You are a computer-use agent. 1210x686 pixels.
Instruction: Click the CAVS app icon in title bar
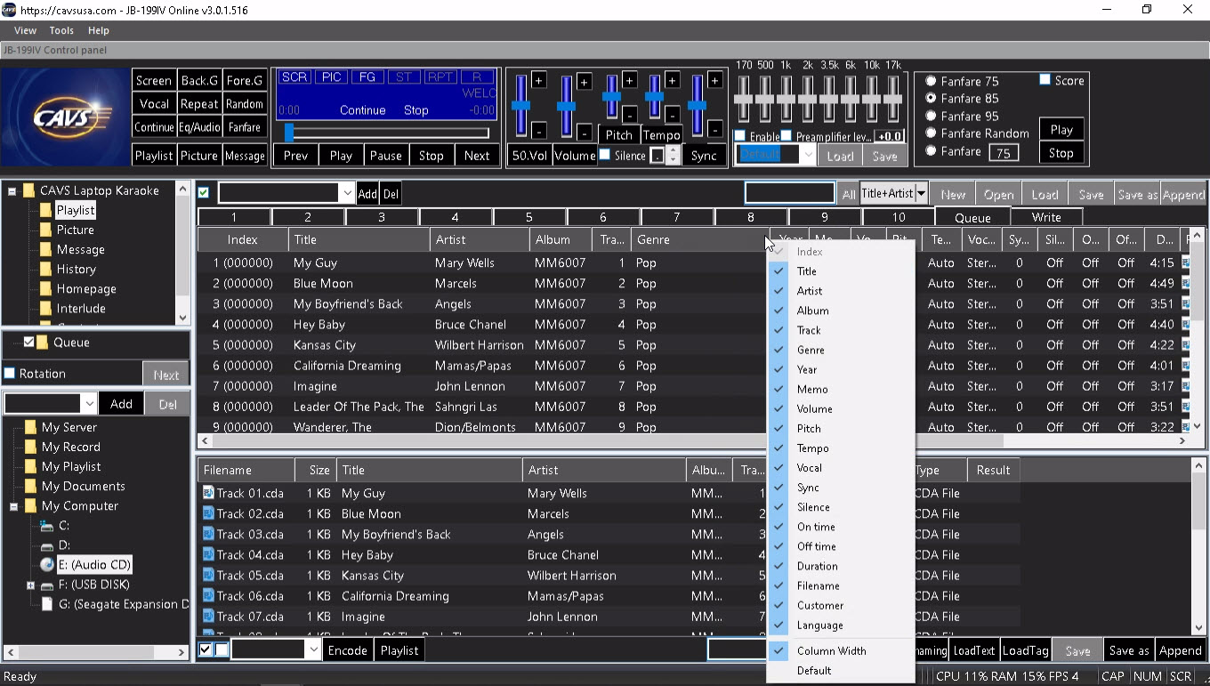(x=9, y=10)
